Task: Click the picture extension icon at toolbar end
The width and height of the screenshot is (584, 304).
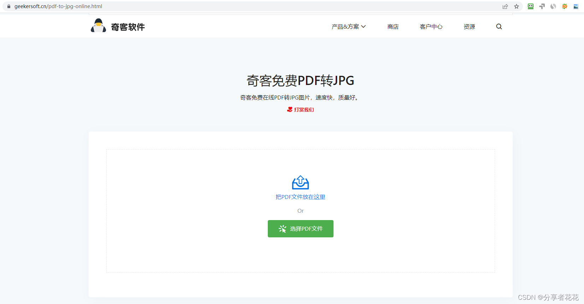Action: coord(576,6)
